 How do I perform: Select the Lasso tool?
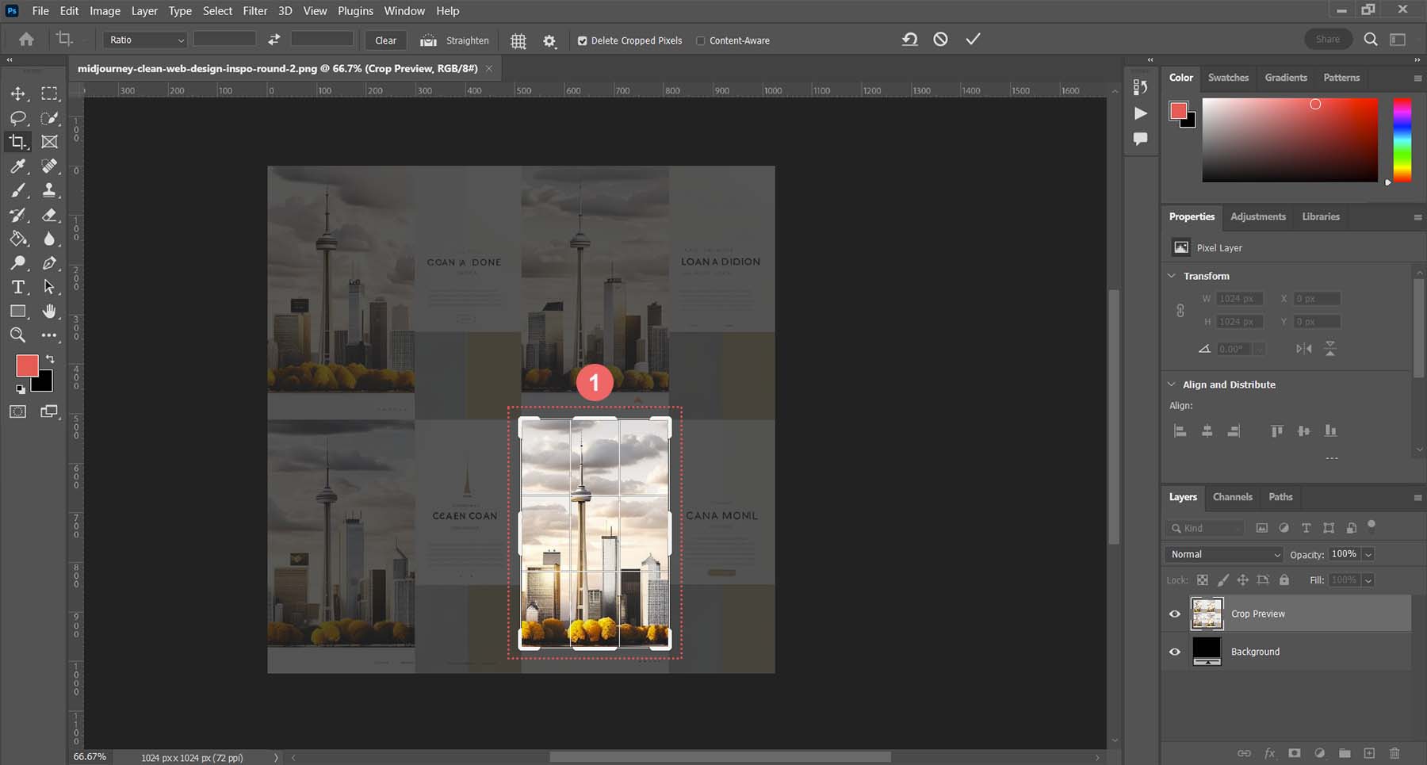click(17, 118)
